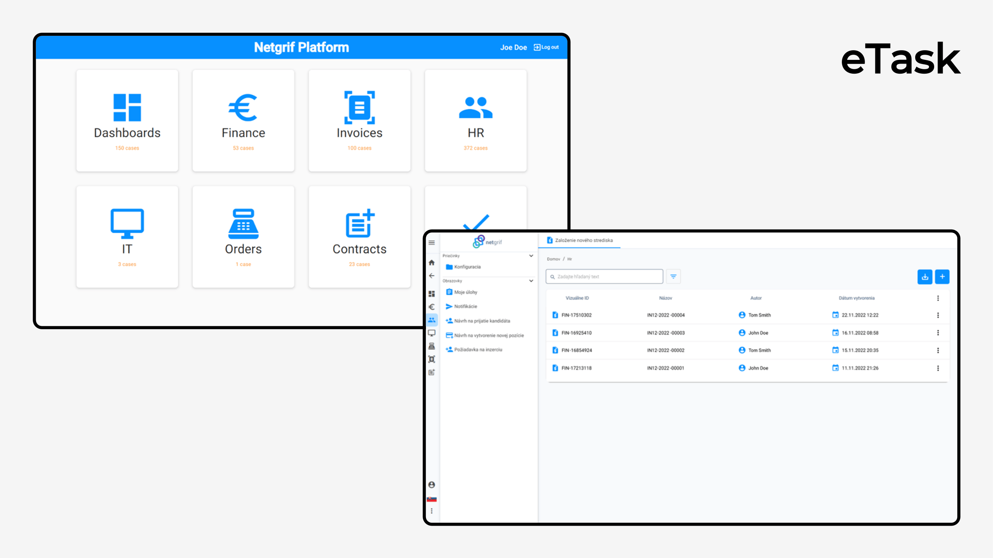
Task: Select the dashboard icon in sidebar rail
Action: point(432,294)
